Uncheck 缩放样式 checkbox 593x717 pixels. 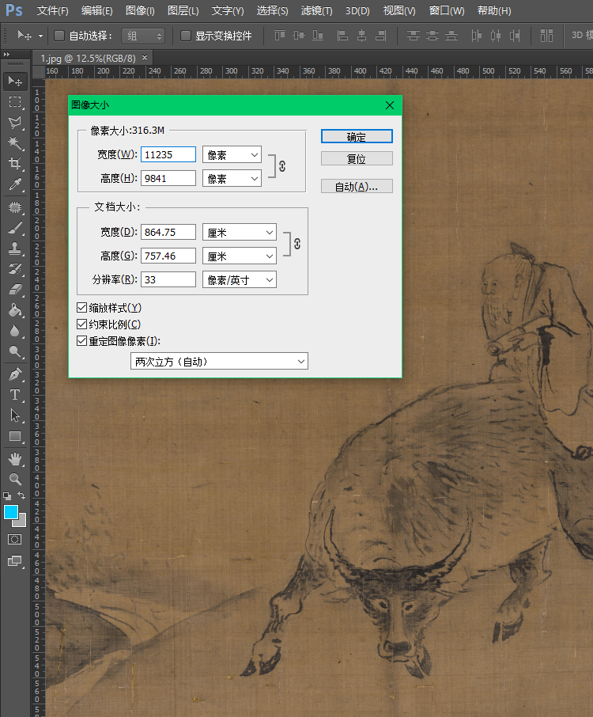point(81,308)
